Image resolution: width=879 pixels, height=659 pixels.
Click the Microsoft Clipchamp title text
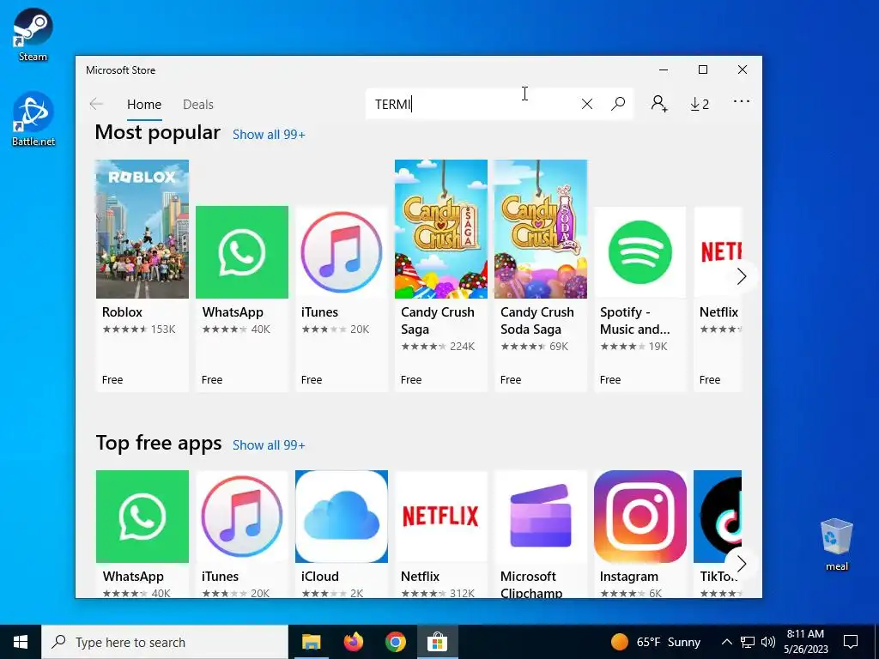pos(530,584)
